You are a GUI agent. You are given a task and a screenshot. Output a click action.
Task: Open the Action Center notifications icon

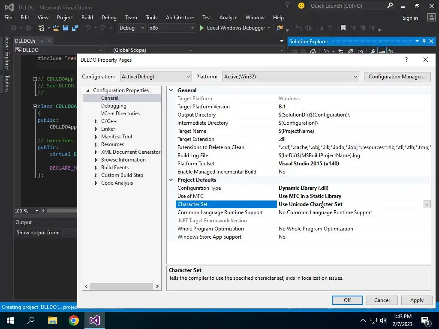point(426,320)
